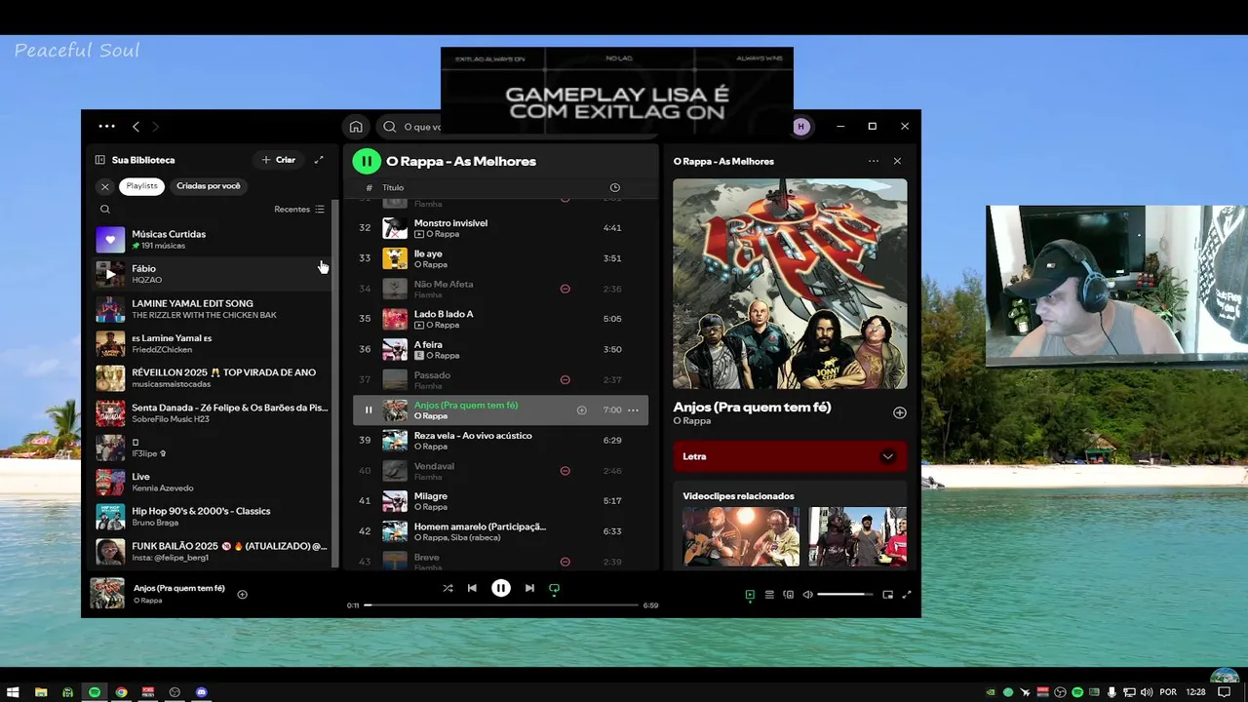Open the Windows Start menu
This screenshot has height=702, width=1248.
click(x=14, y=692)
